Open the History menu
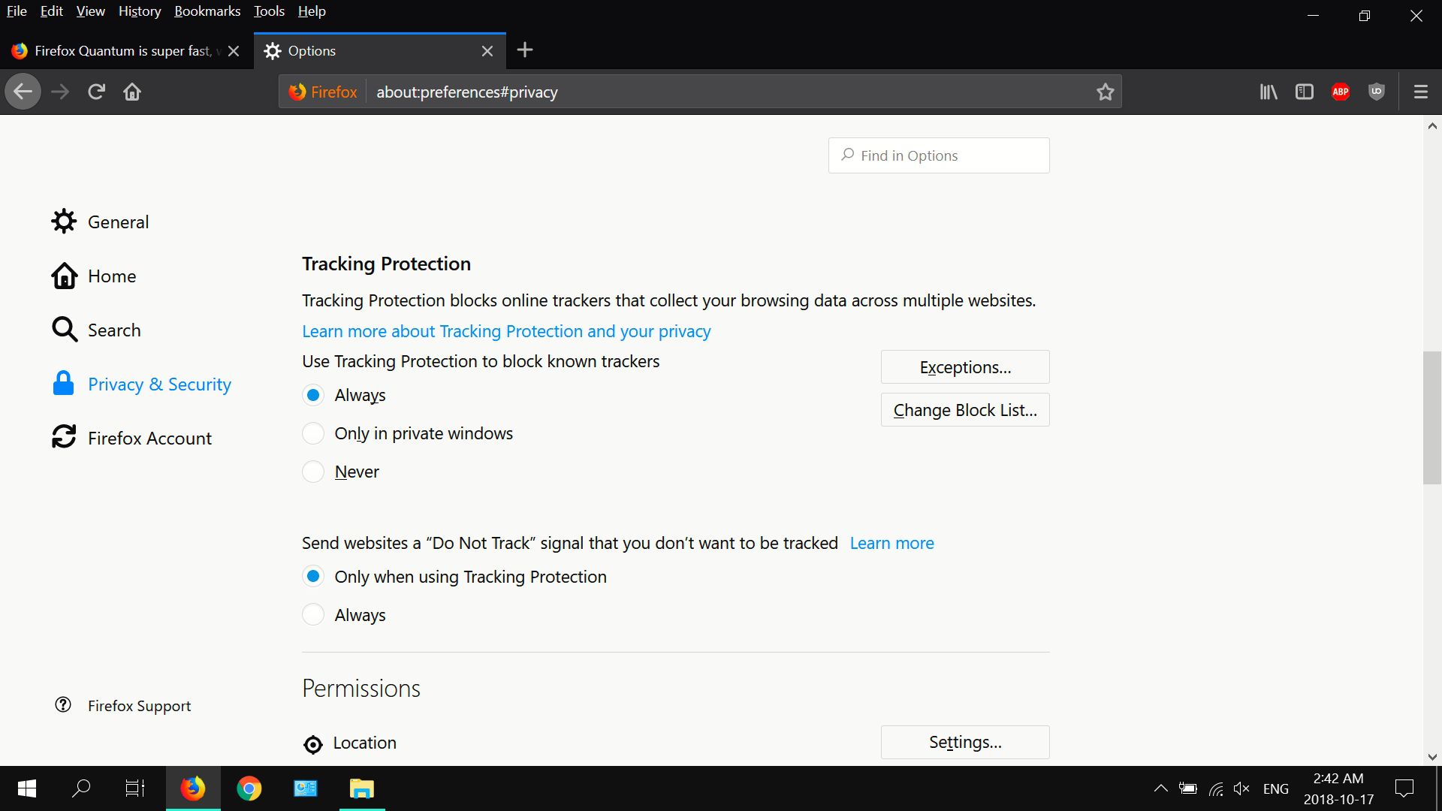1442x811 pixels. coord(140,11)
